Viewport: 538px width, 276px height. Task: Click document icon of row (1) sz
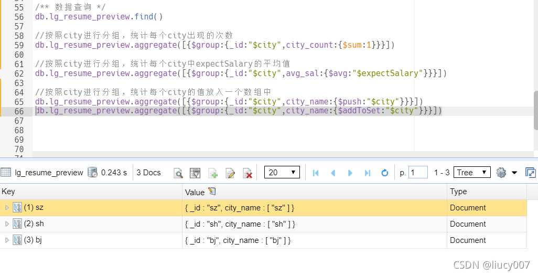click(x=17, y=207)
